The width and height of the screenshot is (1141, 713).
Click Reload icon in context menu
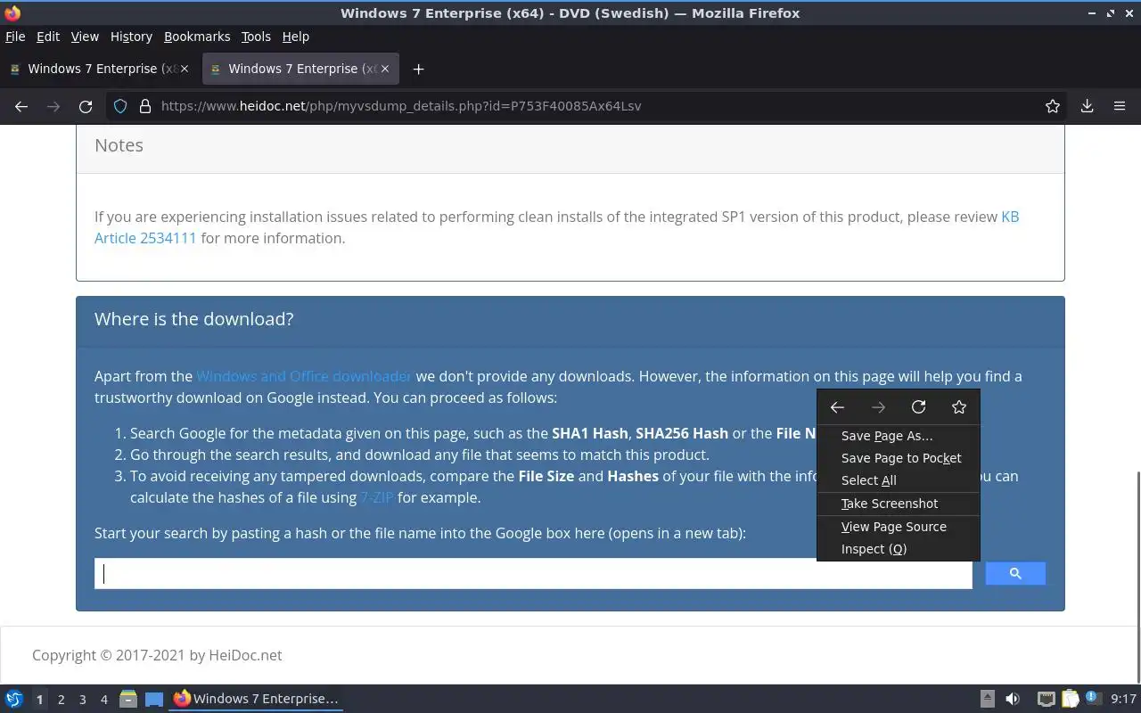click(918, 407)
